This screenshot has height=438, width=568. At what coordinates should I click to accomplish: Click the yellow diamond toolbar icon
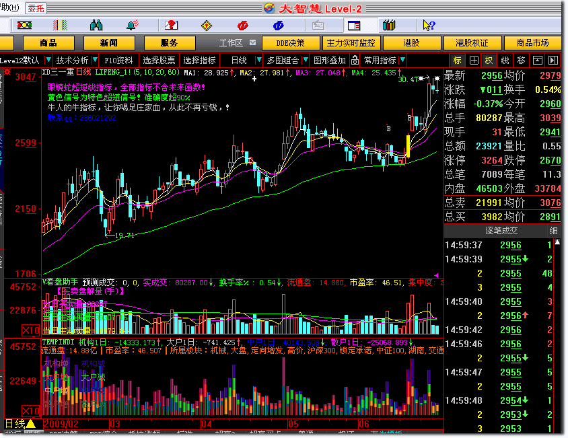(x=207, y=26)
